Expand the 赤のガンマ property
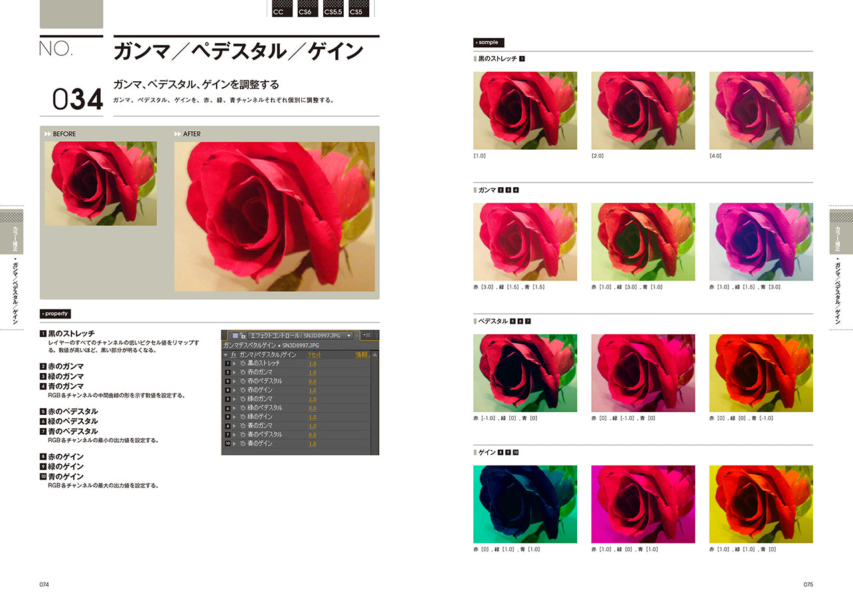 tap(234, 372)
